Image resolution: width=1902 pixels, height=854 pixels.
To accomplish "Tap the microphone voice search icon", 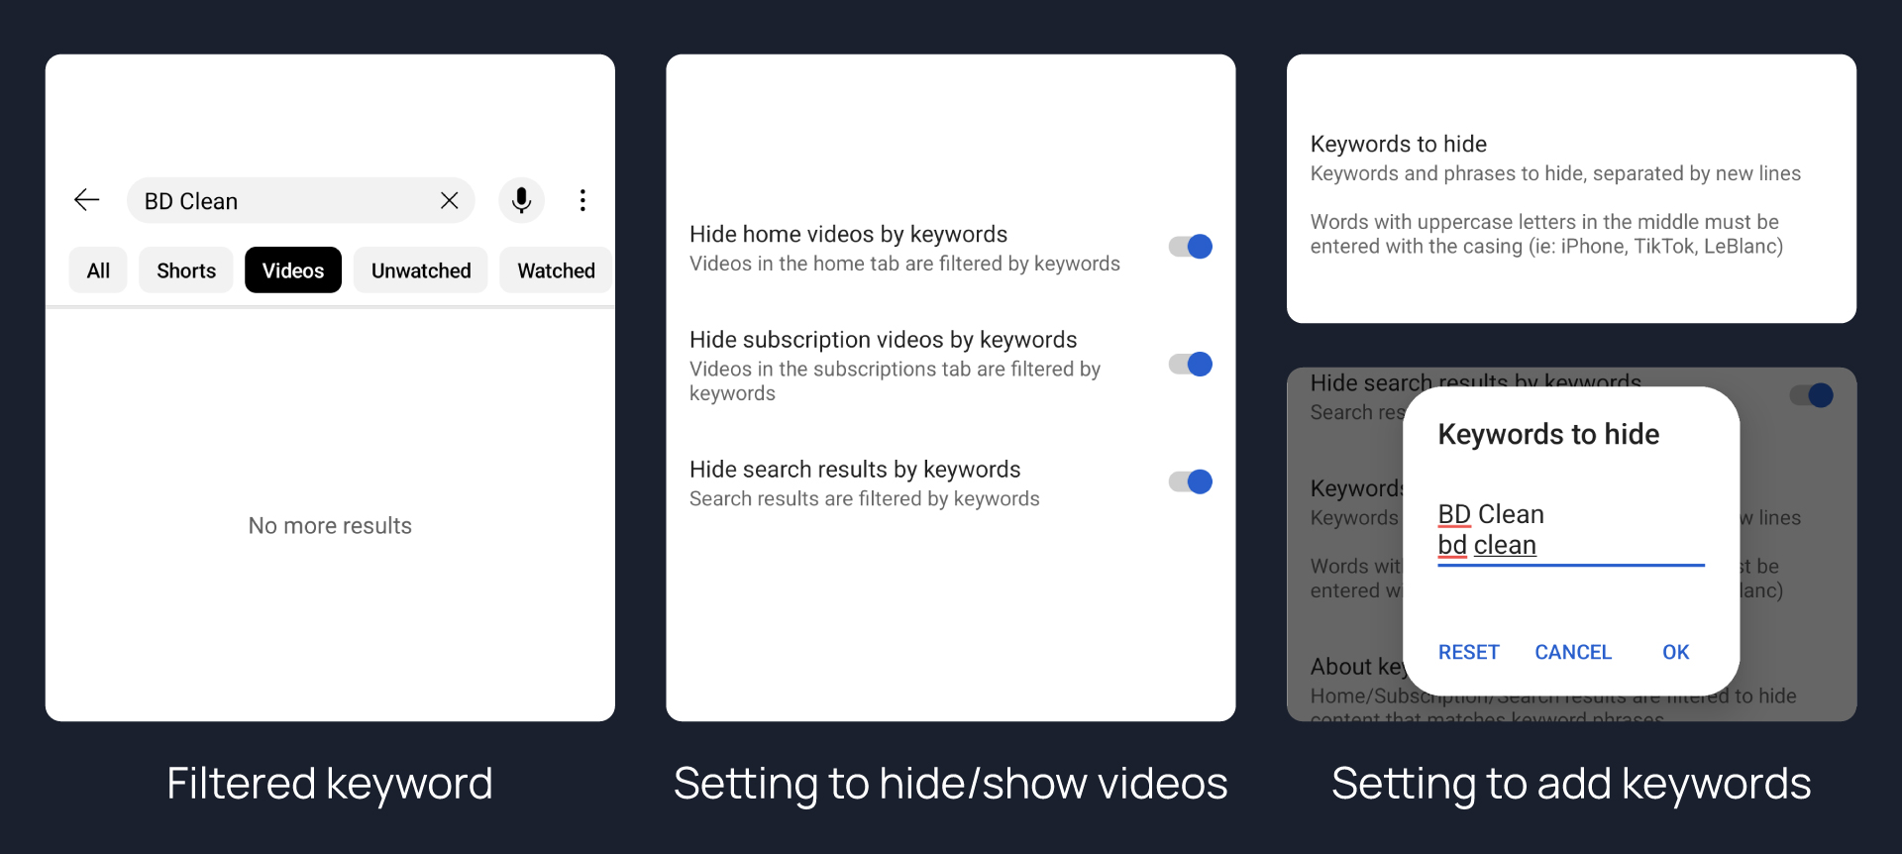I will tap(521, 200).
